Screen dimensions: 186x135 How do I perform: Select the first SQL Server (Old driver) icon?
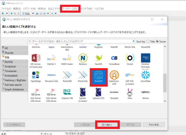click(x=36, y=92)
